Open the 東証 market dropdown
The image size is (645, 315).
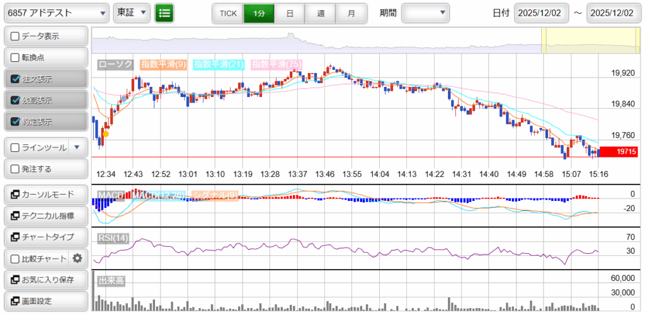coord(132,13)
